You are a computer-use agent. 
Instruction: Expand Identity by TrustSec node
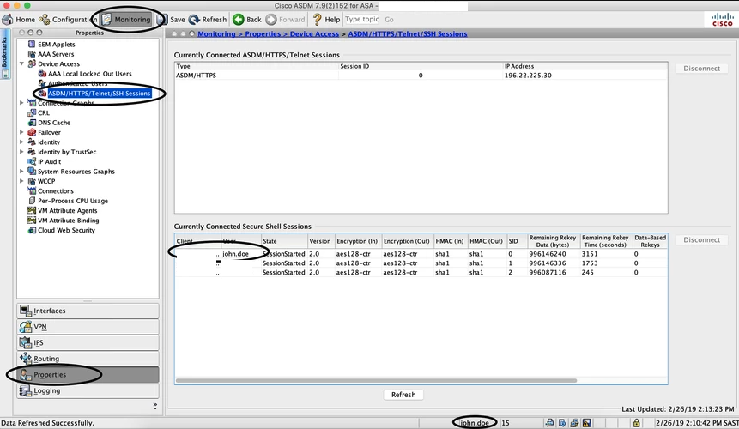(x=21, y=152)
